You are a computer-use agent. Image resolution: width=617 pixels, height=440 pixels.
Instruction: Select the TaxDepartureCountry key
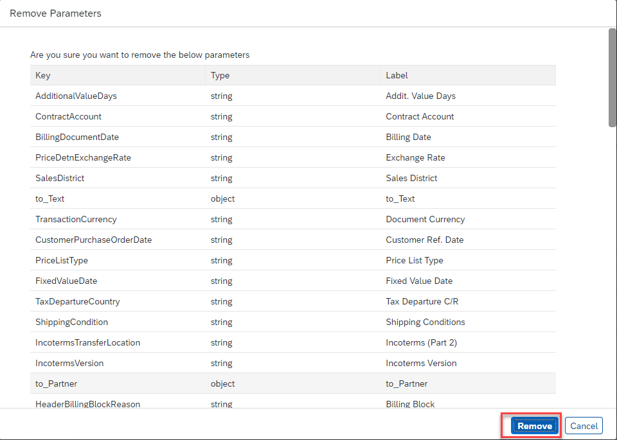coord(77,301)
